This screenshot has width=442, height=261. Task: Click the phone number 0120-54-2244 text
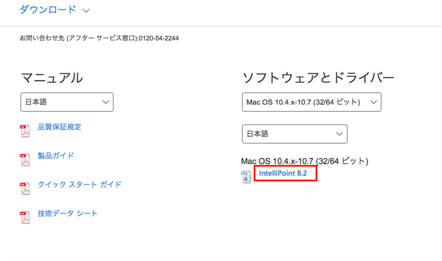[x=159, y=38]
